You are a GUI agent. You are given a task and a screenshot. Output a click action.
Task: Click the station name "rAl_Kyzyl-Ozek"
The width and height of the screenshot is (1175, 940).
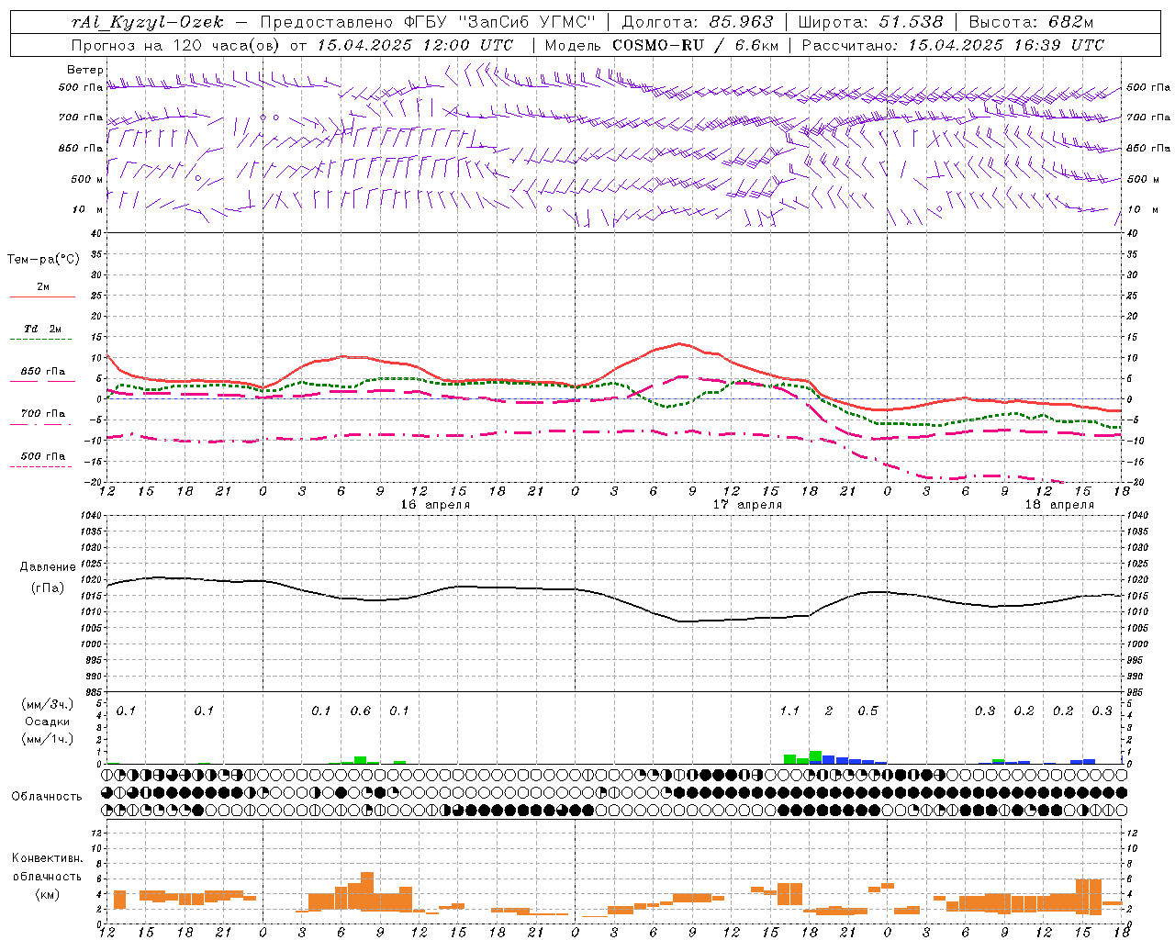pos(147,22)
